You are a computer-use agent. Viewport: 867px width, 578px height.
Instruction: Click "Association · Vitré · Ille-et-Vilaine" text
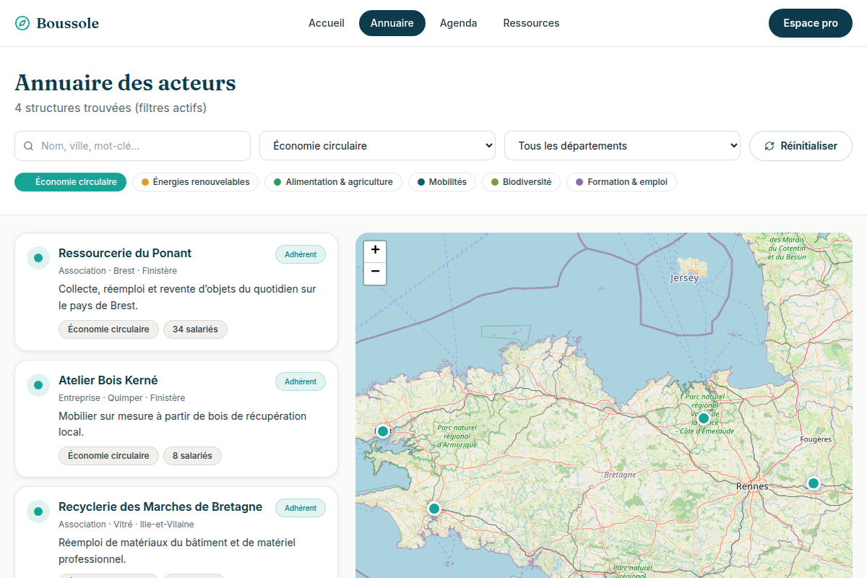(126, 525)
